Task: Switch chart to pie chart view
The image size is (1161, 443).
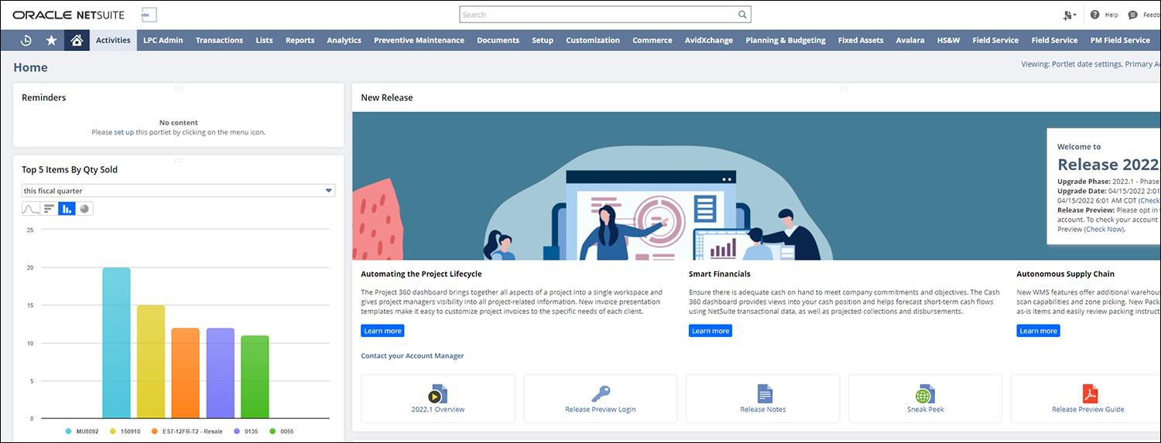Action: (84, 209)
